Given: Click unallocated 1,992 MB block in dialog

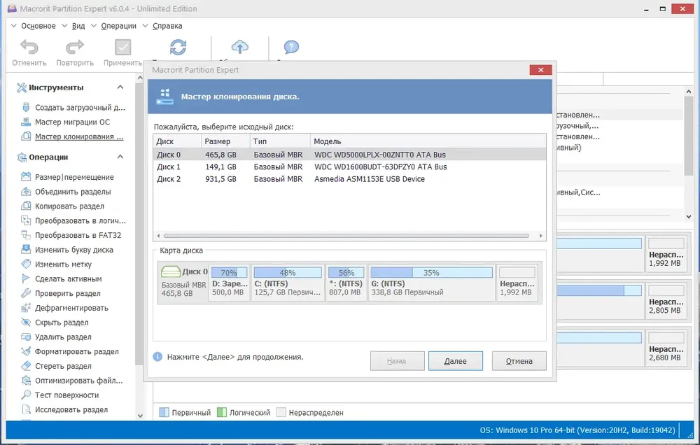Looking at the screenshot, I should click(517, 282).
